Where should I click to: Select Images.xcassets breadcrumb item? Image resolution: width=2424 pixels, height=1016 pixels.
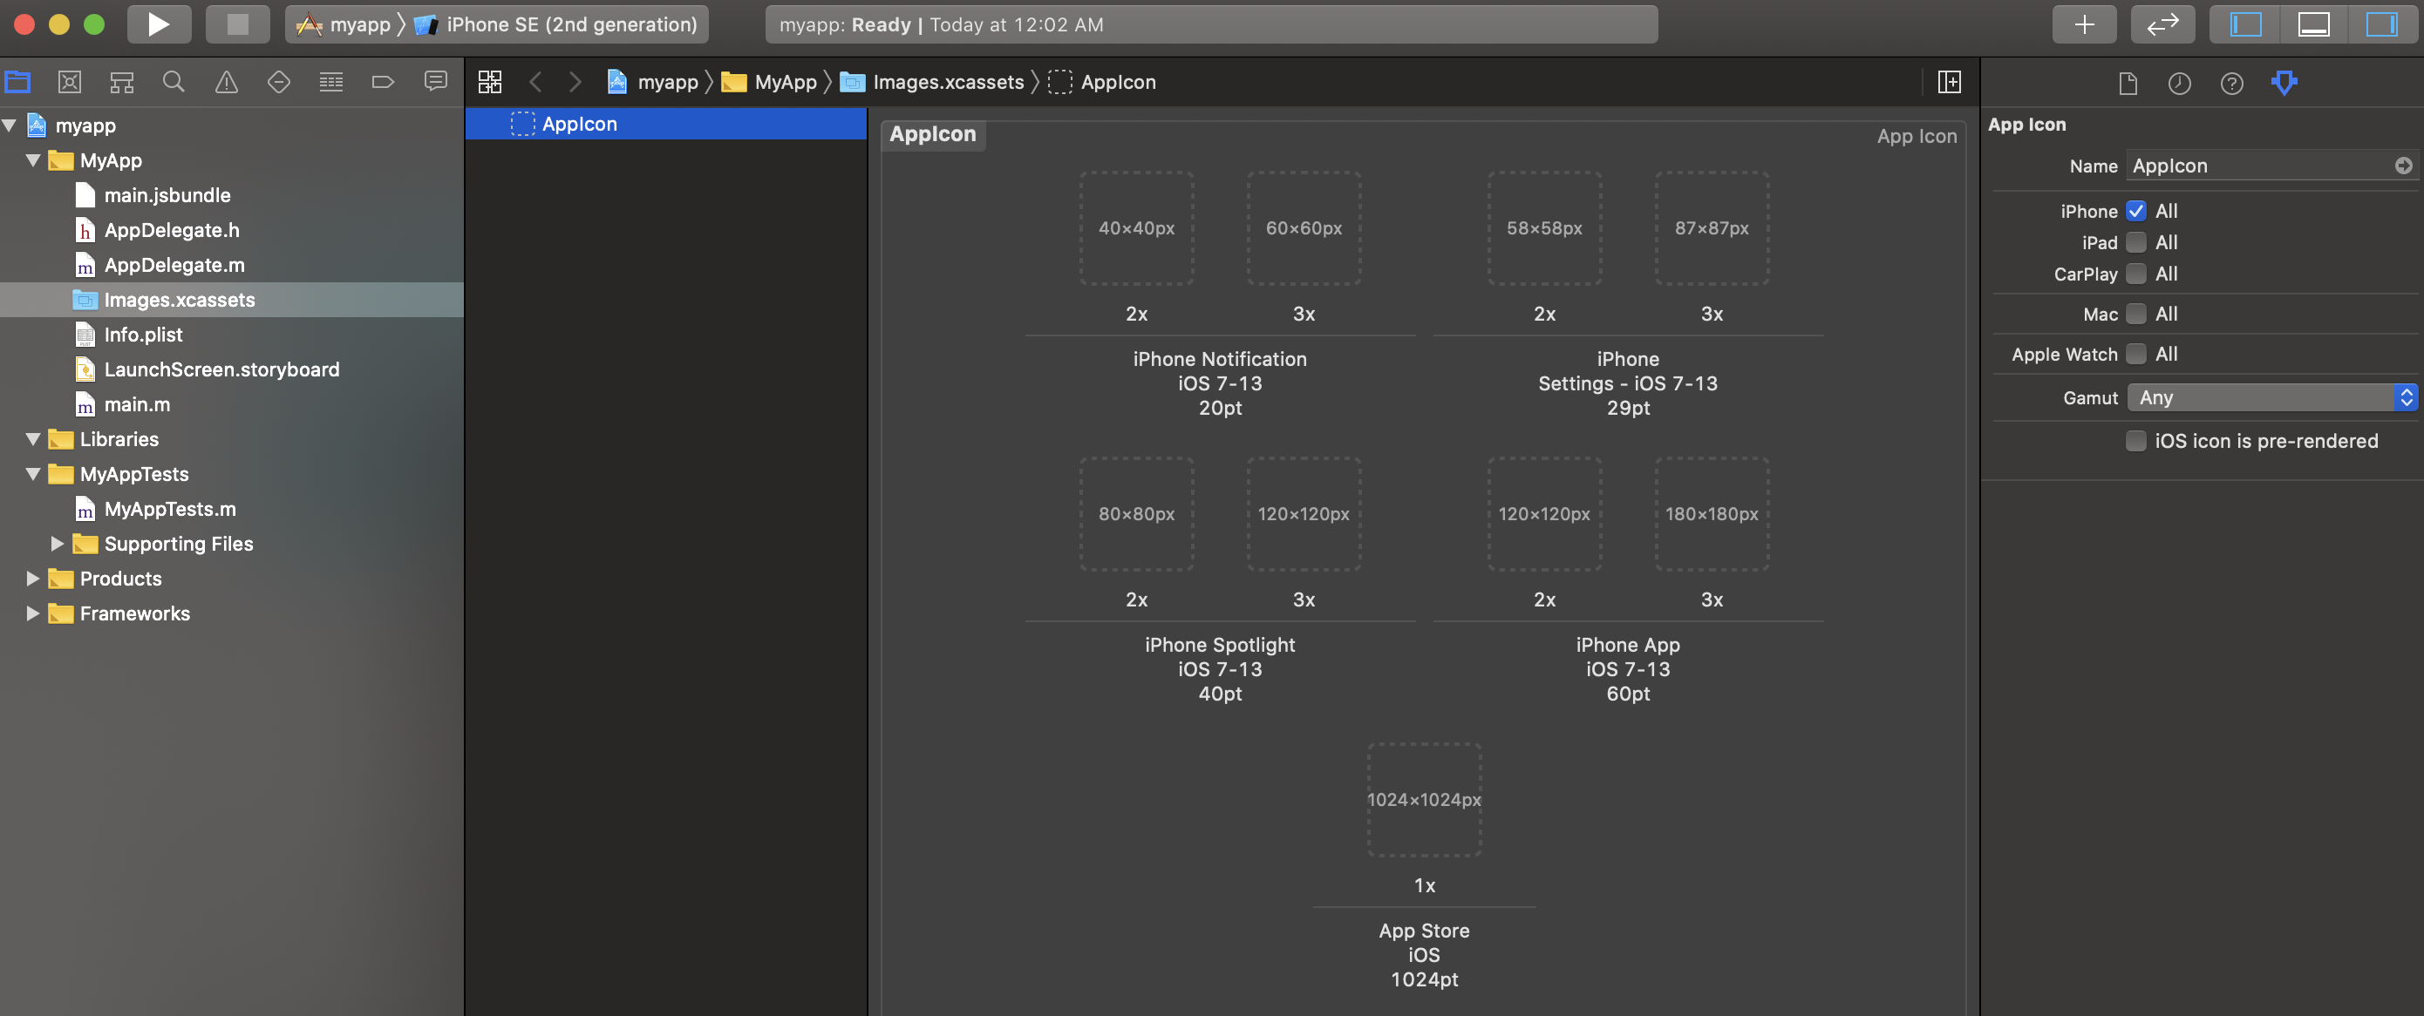(947, 82)
